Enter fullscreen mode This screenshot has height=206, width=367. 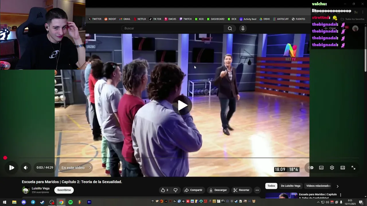354,168
